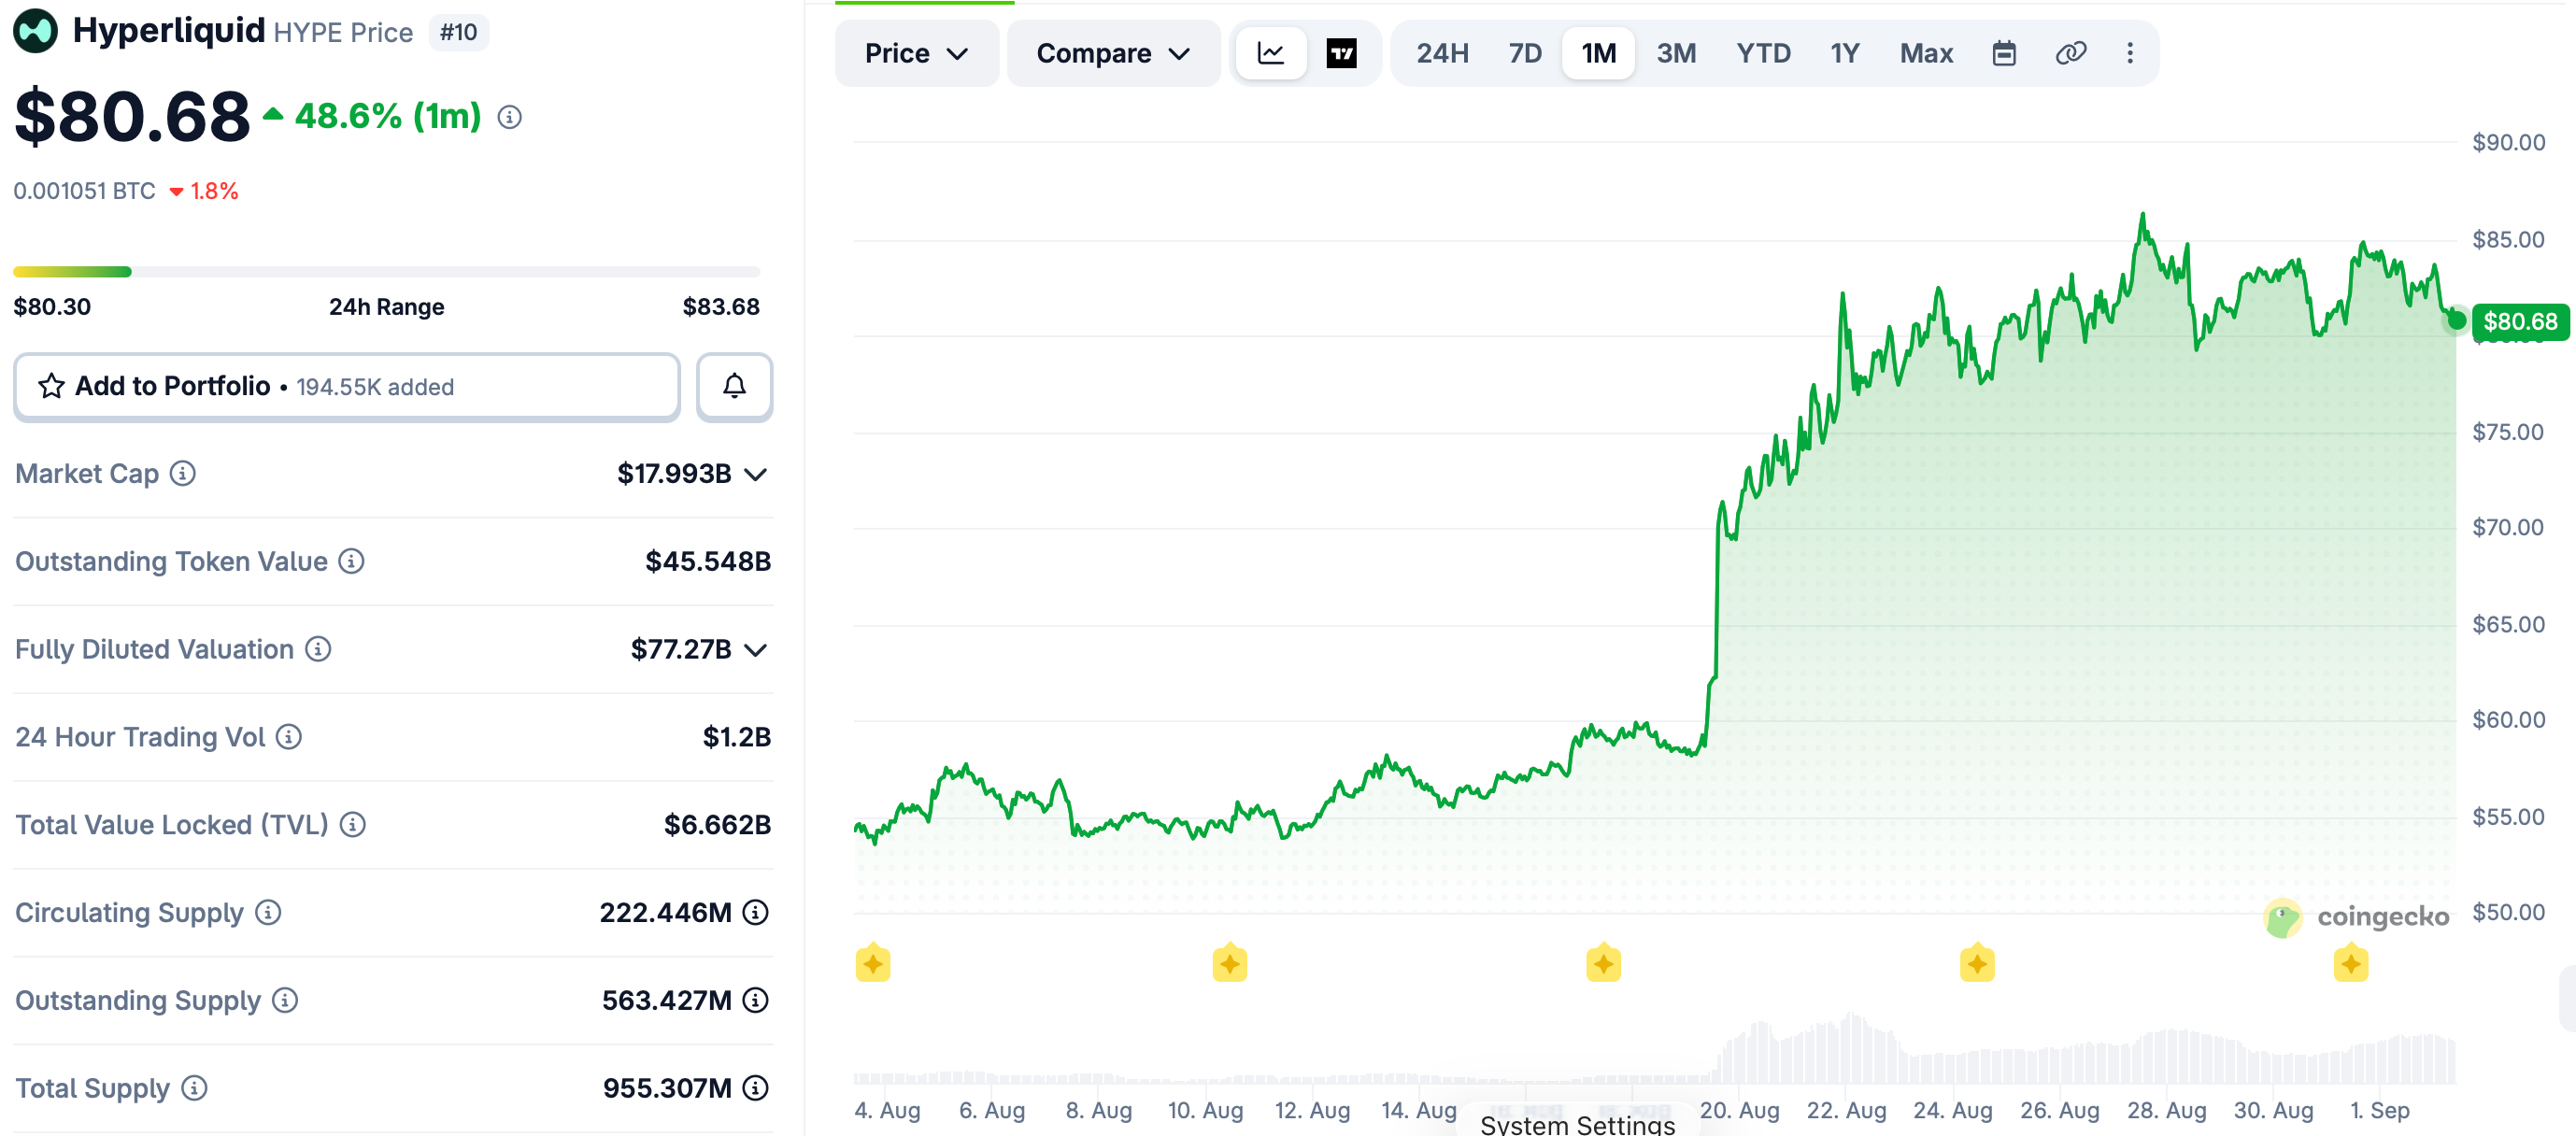Click the $83.68 24h high value
The height and width of the screenshot is (1136, 2576).
pos(721,307)
